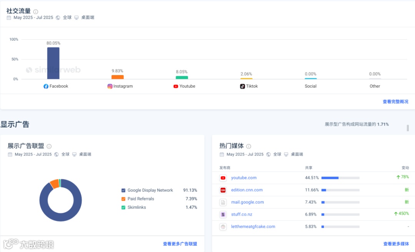415x252 pixels.
Task: Click the edition.cnn.com 11.66% share bar
Action: point(340,190)
